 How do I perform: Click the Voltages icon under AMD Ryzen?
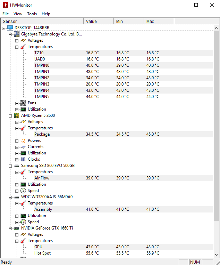pos(23,122)
